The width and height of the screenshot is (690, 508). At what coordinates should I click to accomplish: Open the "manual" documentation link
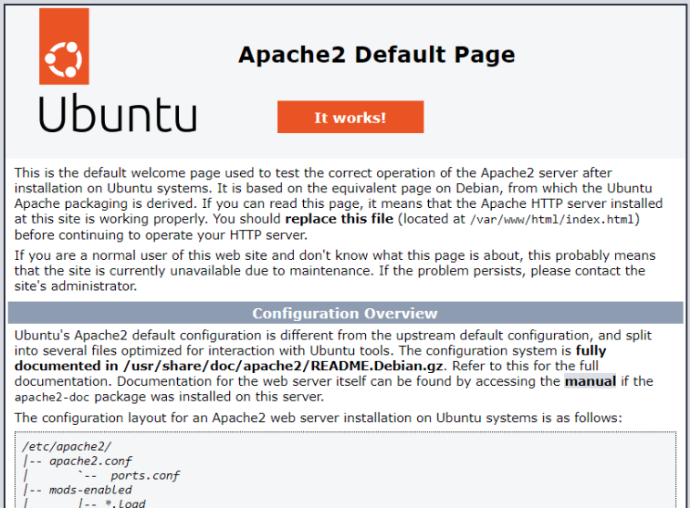click(x=590, y=381)
